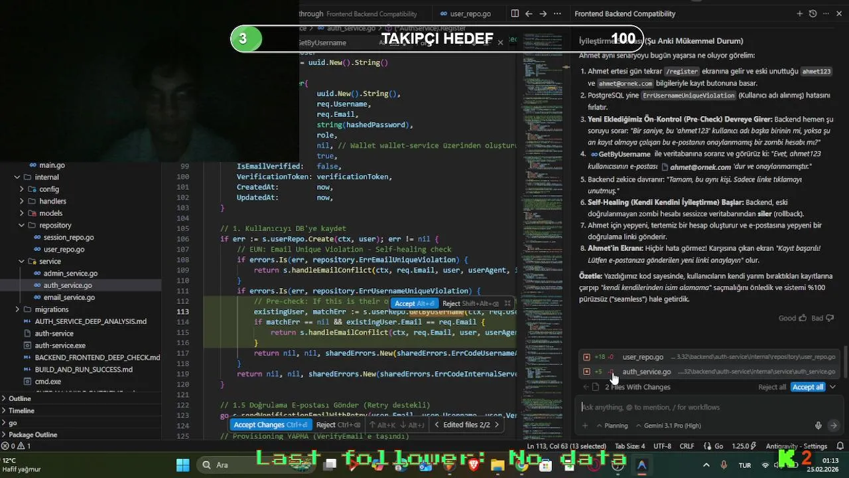
Task: Open session_repo.go in the explorer
Action: point(68,237)
